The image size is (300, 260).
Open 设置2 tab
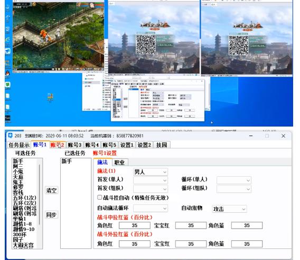[144, 145]
